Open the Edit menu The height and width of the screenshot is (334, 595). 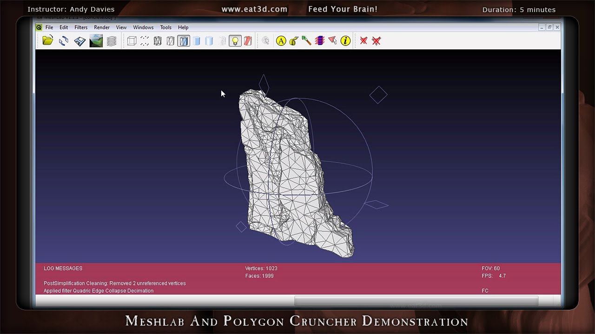click(x=64, y=27)
